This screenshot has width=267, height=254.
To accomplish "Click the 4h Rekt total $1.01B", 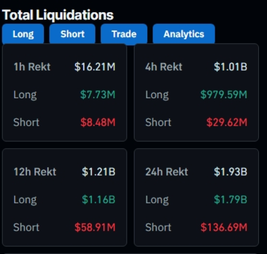I will point(231,67).
